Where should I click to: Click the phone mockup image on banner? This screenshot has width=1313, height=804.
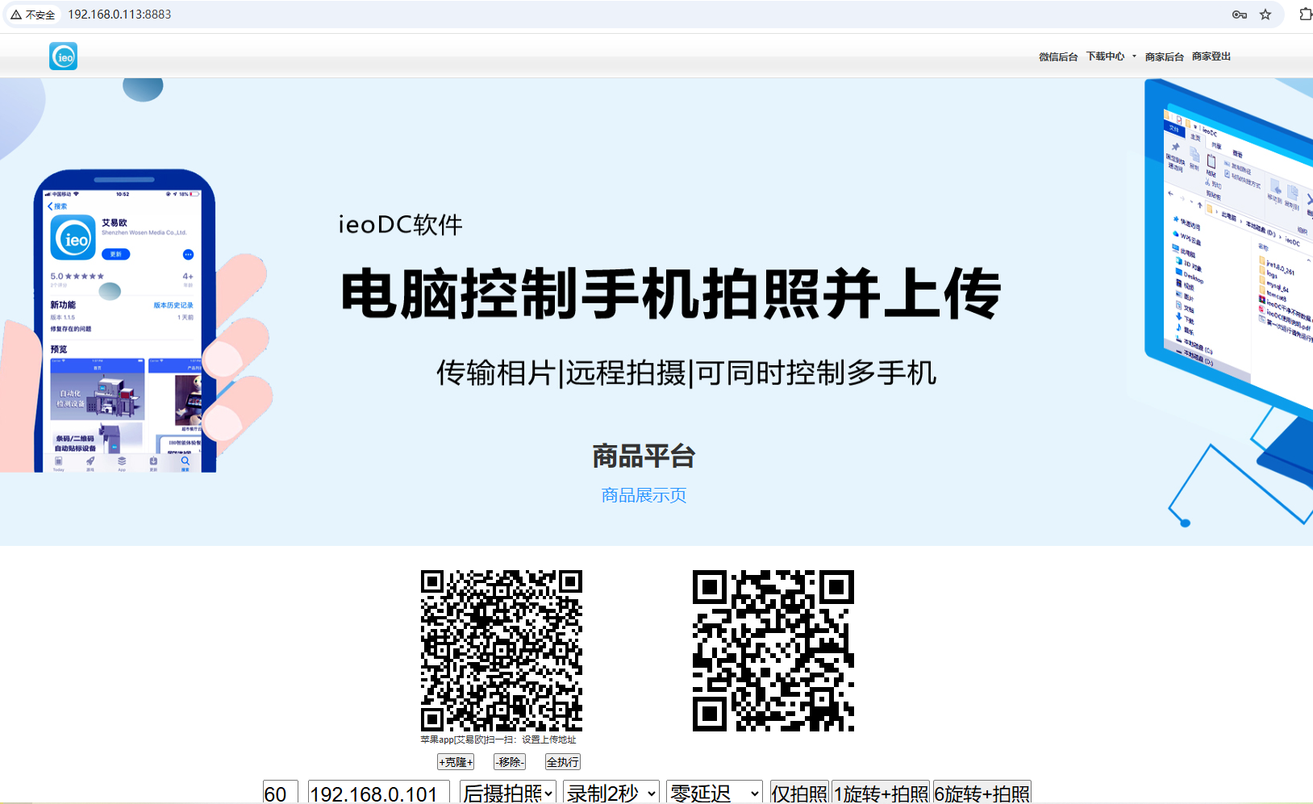point(125,321)
